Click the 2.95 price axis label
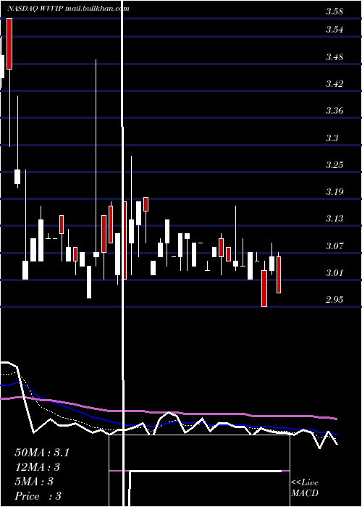362x507 pixels. click(334, 300)
